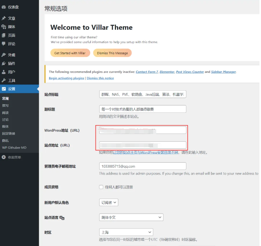Click the Pages icon in sidebar
This screenshot has height=246, width=261.
click(3, 35)
